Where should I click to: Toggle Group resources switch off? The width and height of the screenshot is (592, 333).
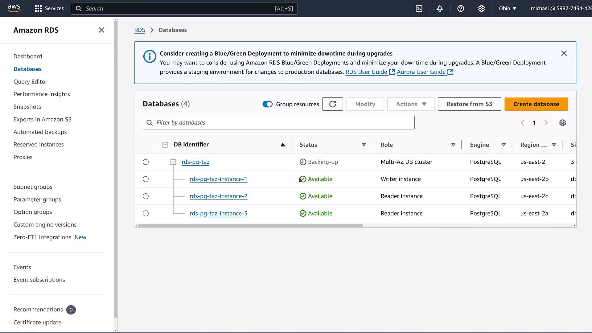pyautogui.click(x=267, y=104)
